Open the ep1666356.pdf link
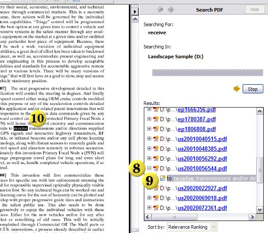This screenshot has height=233, width=268. click(x=197, y=109)
